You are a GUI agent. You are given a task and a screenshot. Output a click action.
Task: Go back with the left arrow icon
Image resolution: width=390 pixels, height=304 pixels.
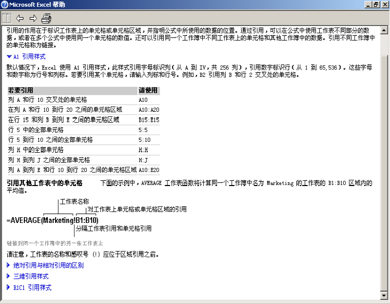click(x=20, y=18)
